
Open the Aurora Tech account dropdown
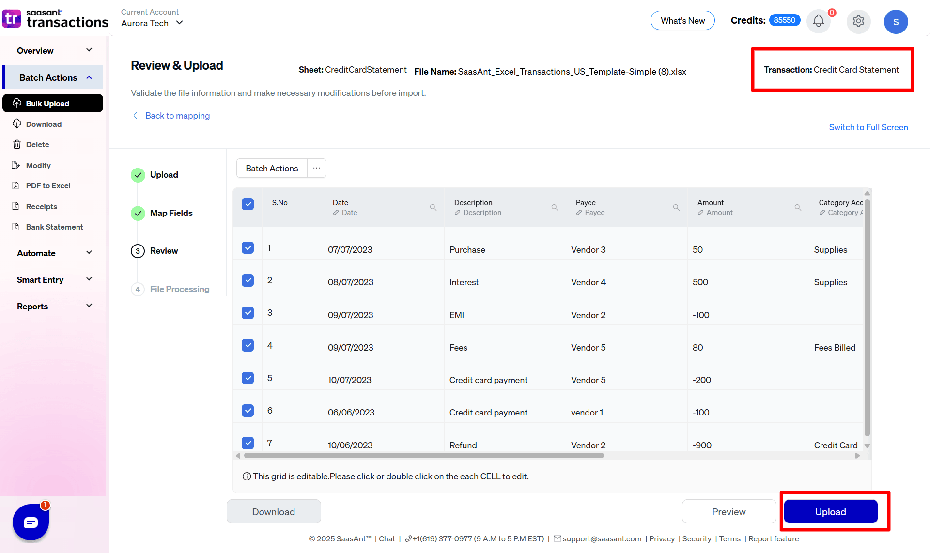pos(152,23)
